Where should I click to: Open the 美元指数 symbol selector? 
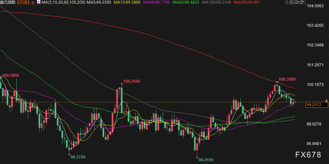pyautogui.click(x=8, y=2)
